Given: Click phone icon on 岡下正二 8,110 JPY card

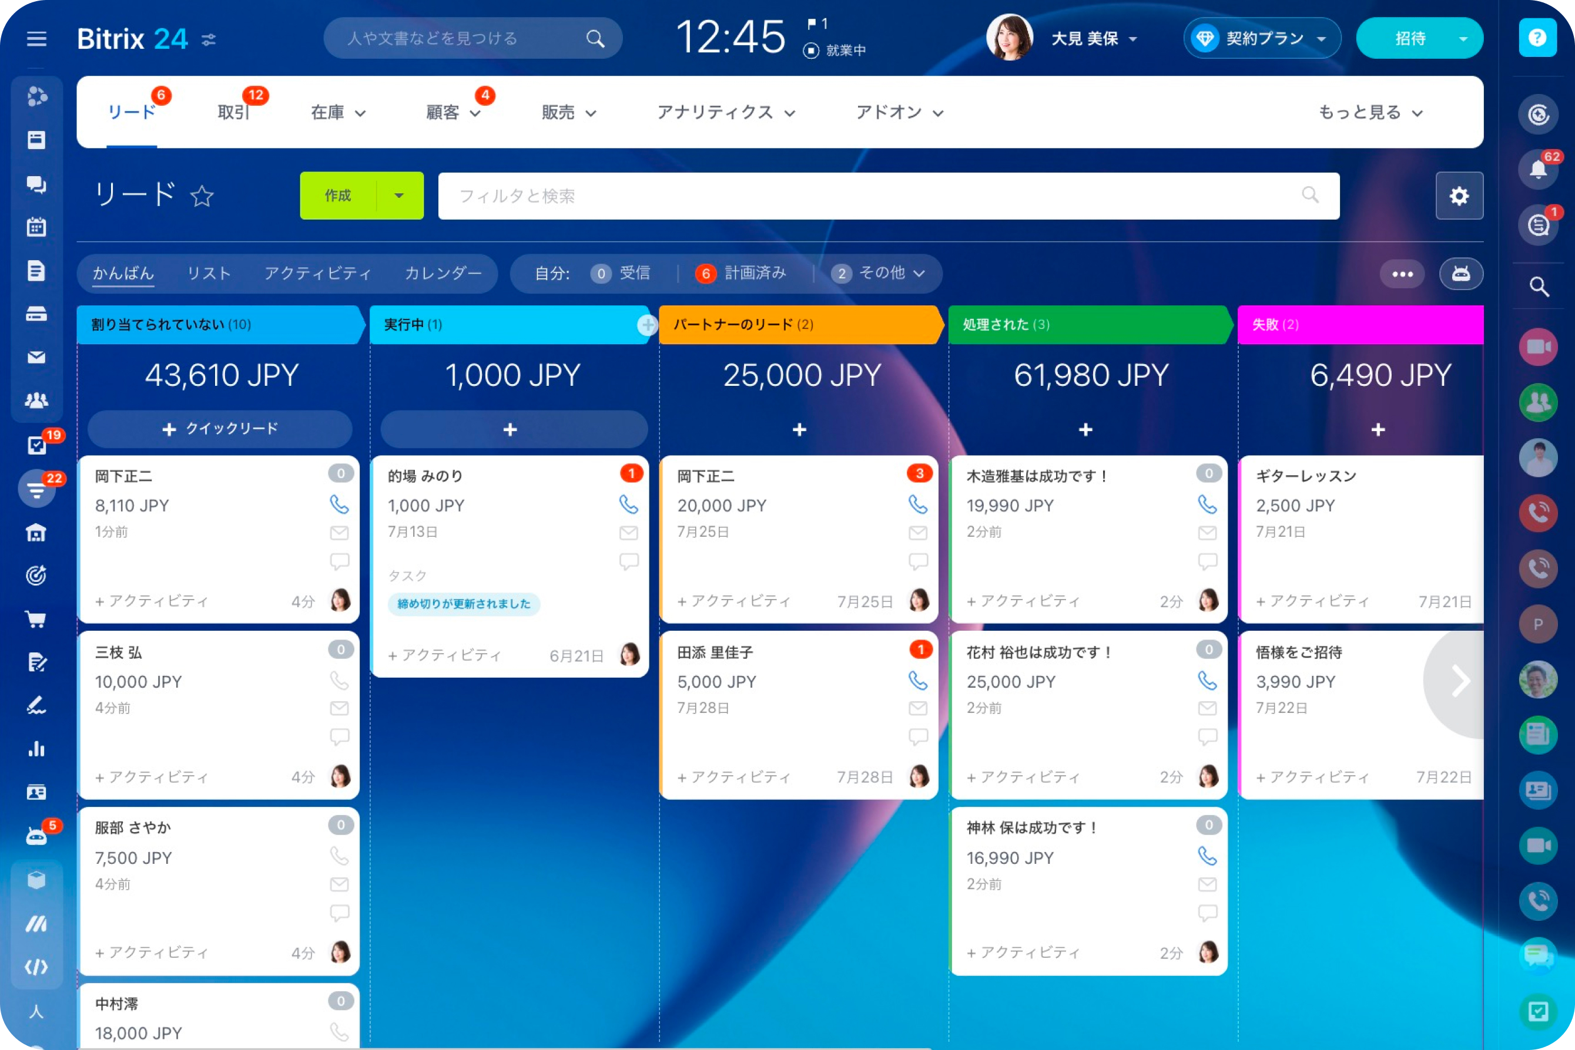Looking at the screenshot, I should click(x=339, y=504).
